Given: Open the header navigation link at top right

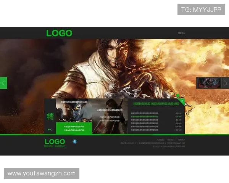Looking at the screenshot, I should (x=182, y=33).
